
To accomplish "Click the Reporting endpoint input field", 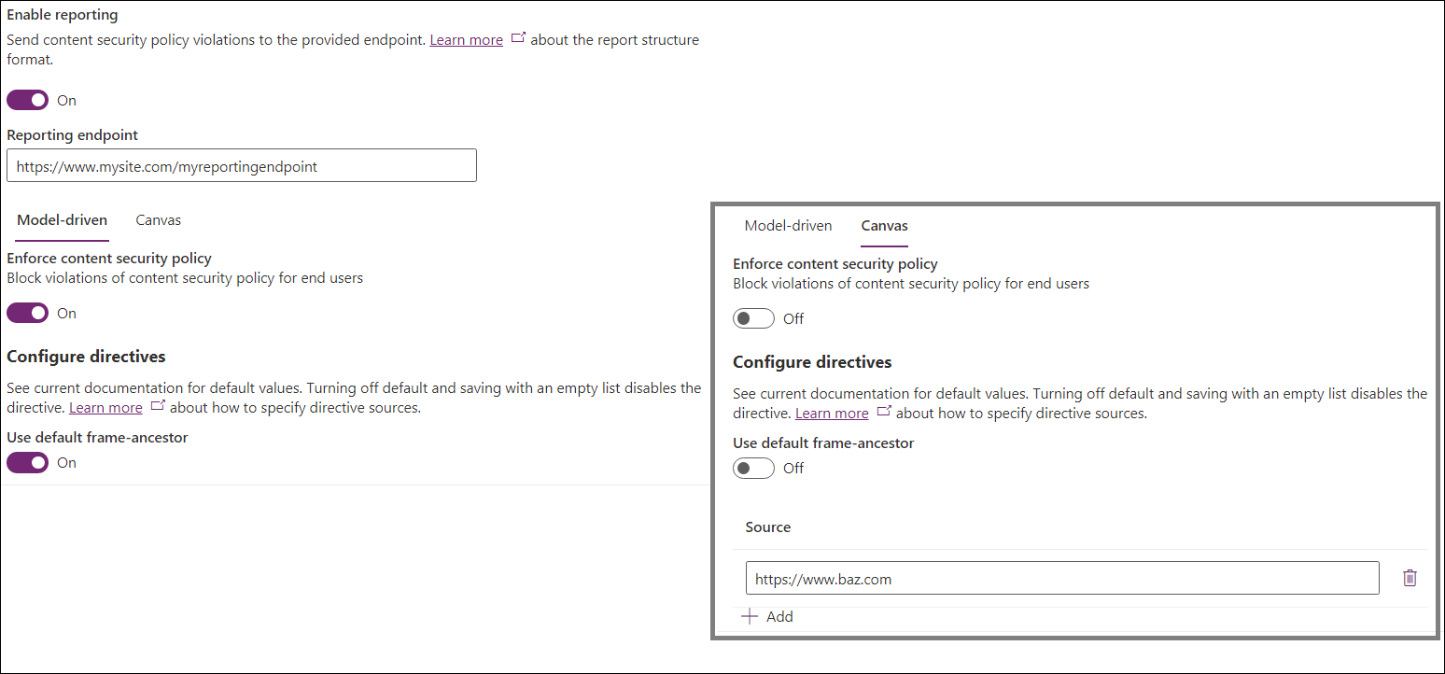I will (x=241, y=165).
